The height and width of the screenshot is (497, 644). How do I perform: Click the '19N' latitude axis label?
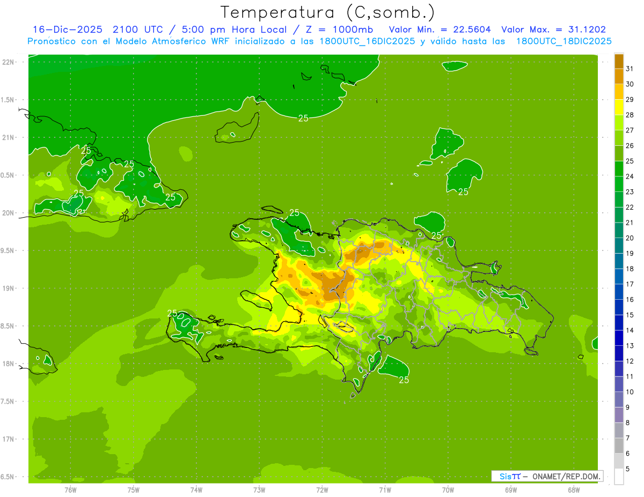(9, 288)
